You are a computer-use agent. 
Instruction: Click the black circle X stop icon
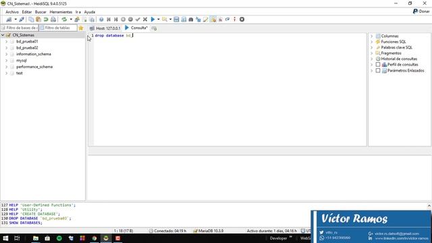(242, 20)
